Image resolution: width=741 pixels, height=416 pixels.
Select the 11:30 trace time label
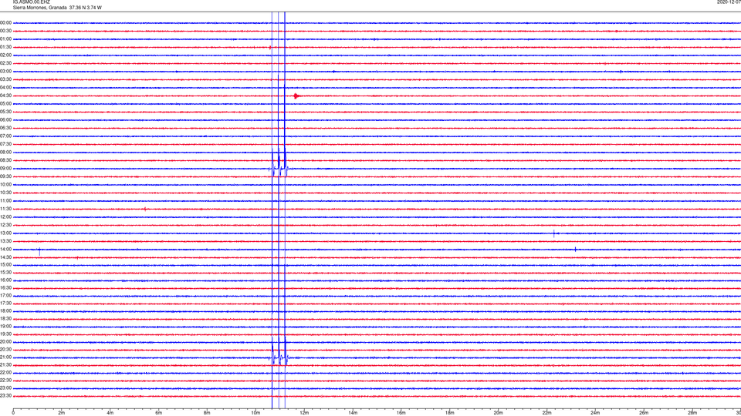(x=5, y=209)
